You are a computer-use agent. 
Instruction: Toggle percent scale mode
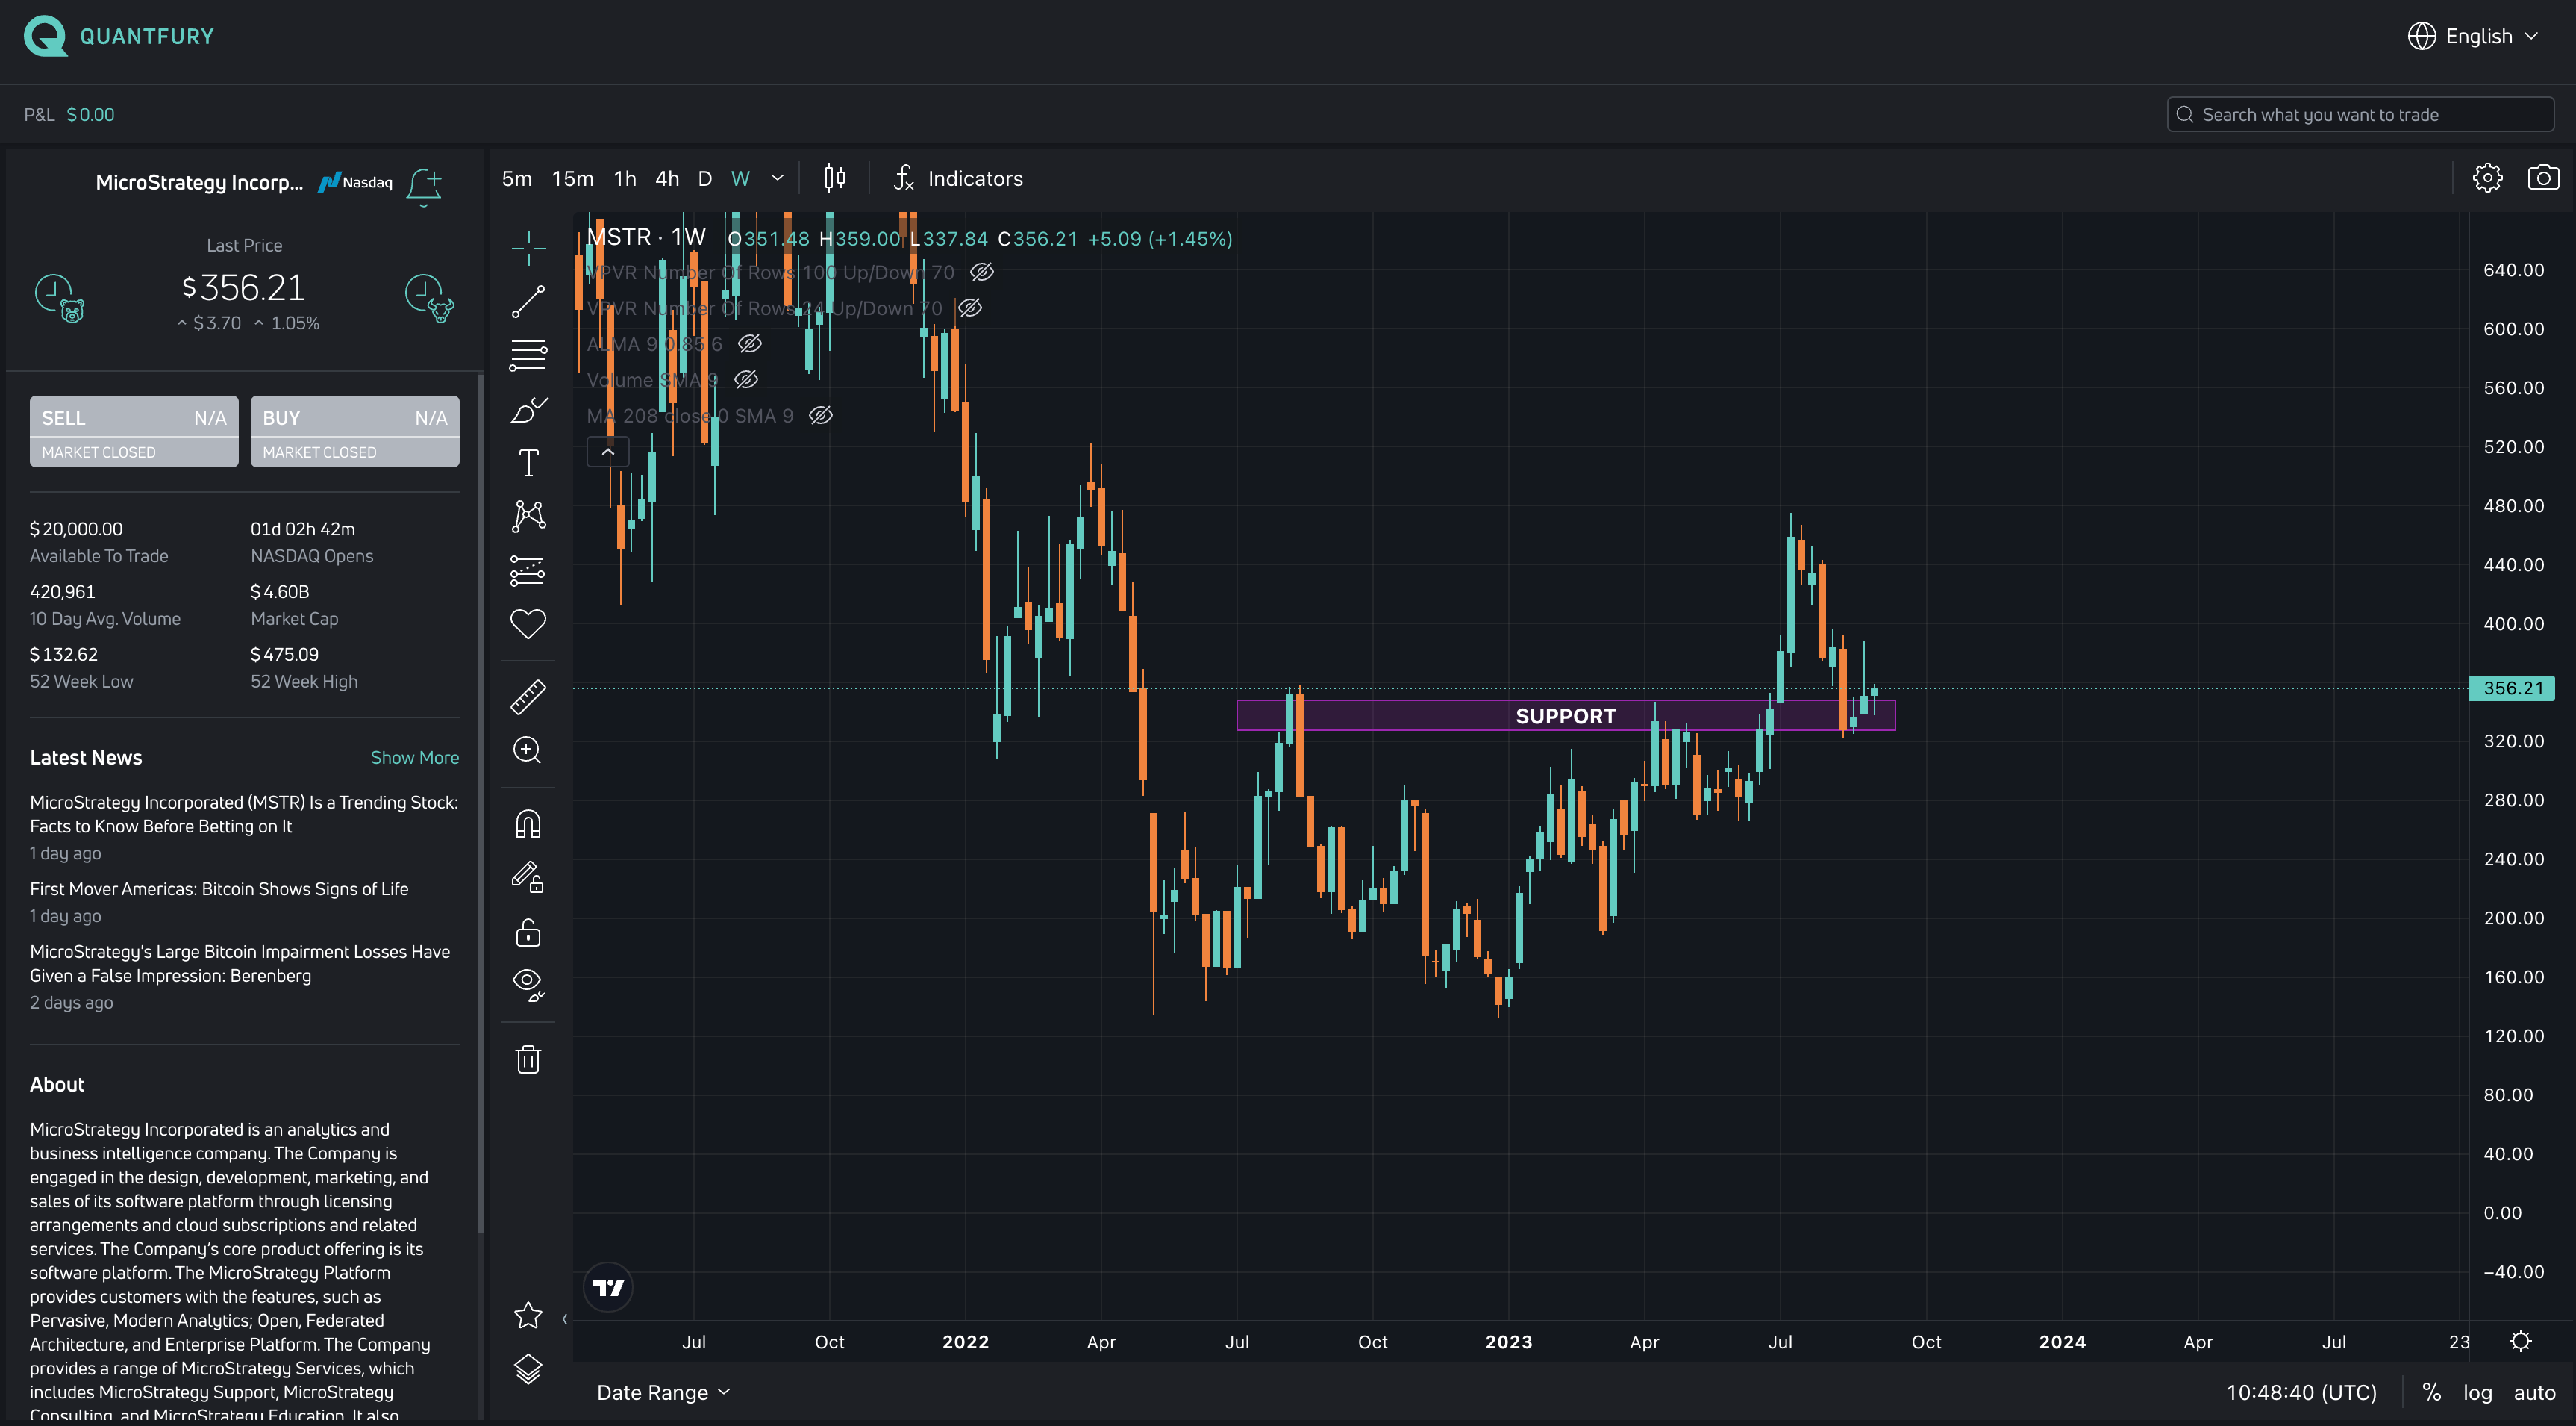(2431, 1392)
